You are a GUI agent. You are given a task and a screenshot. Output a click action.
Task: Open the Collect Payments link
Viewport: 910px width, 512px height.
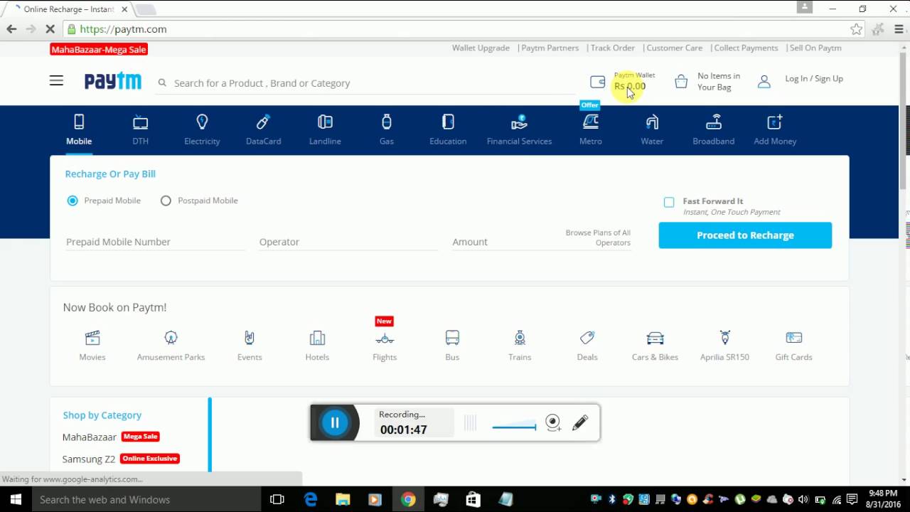tap(746, 48)
